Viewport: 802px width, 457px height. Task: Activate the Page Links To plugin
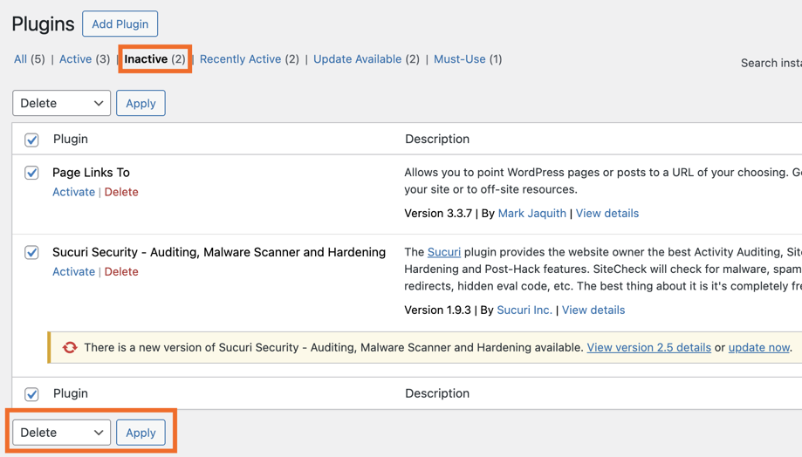[x=73, y=192]
